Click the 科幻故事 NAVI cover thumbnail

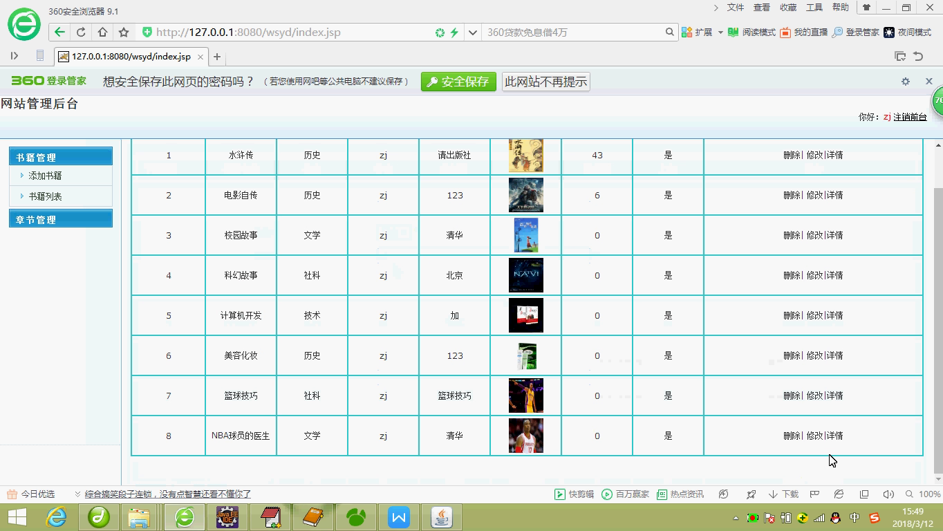[526, 275]
